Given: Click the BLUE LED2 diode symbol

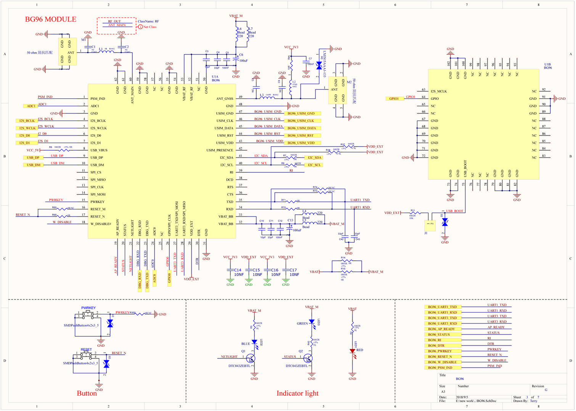Looking at the screenshot, I should [x=254, y=342].
